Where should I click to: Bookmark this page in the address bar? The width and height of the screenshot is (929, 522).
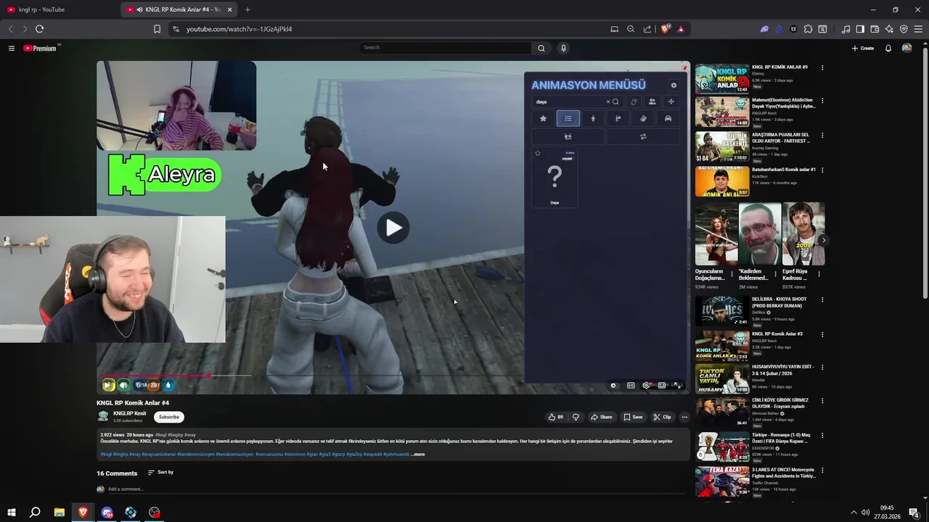[x=157, y=29]
